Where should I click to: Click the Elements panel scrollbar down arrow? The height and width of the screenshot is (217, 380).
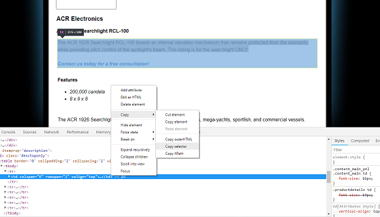tap(329, 214)
